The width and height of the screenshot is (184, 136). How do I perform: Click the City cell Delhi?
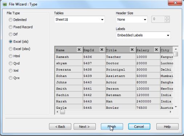point(167,70)
